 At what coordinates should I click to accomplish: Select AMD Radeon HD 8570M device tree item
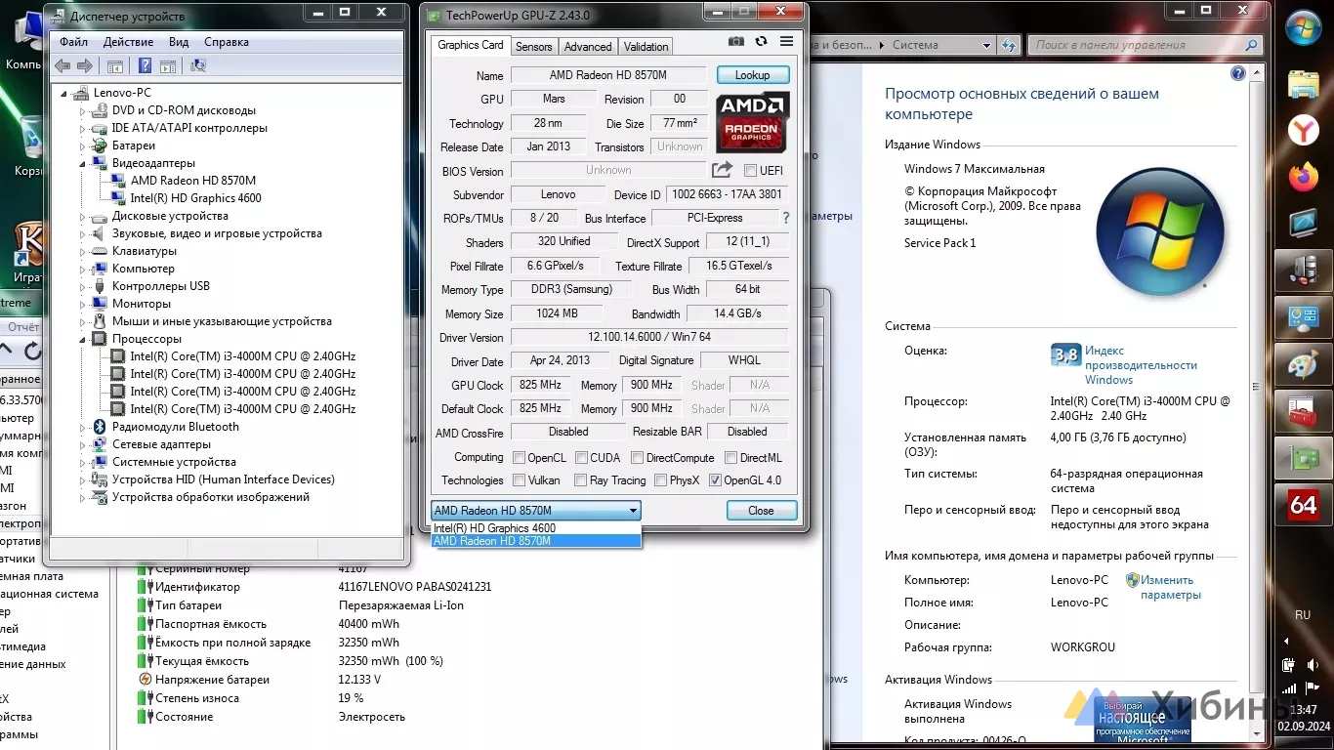point(193,181)
